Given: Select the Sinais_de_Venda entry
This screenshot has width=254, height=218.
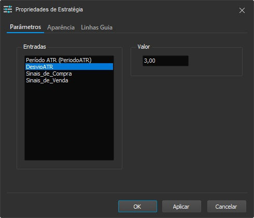Looking at the screenshot, I should (69, 80).
